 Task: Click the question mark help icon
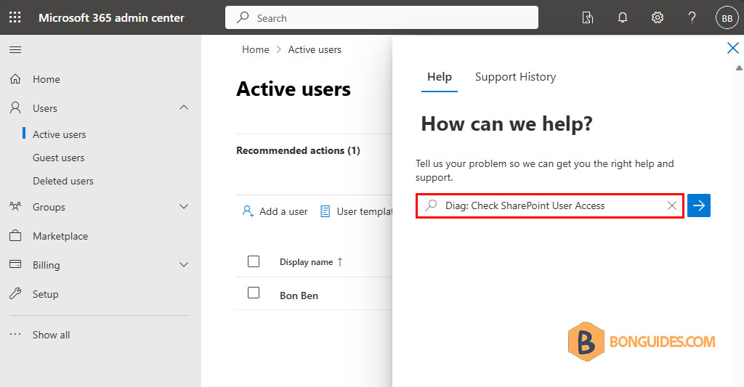click(x=692, y=17)
